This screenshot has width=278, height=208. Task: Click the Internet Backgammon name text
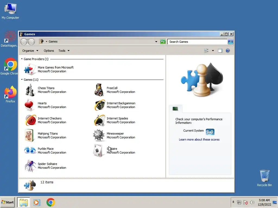pyautogui.click(x=121, y=103)
